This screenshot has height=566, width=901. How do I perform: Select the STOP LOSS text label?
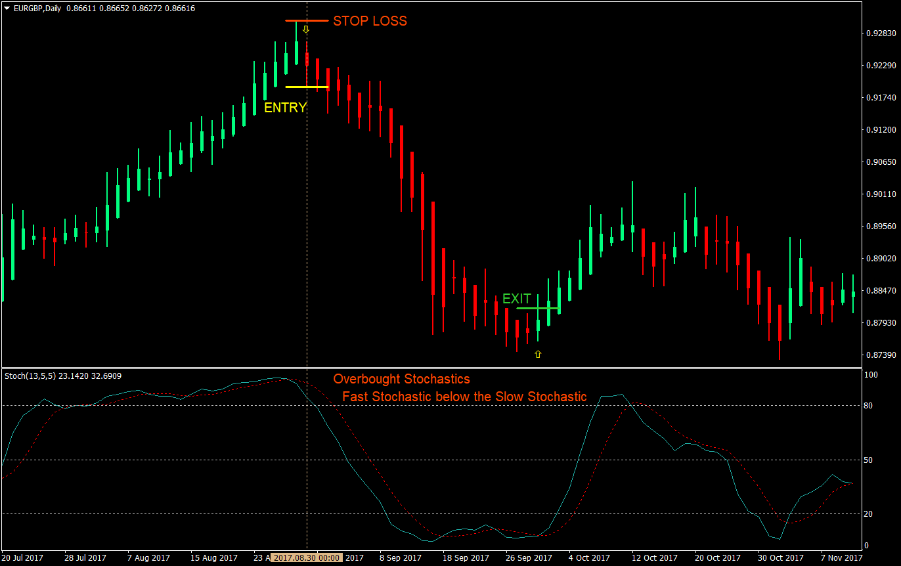tap(370, 21)
